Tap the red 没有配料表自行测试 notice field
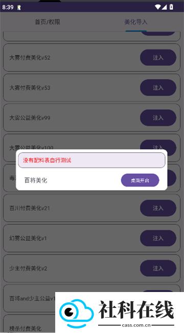 (91, 160)
